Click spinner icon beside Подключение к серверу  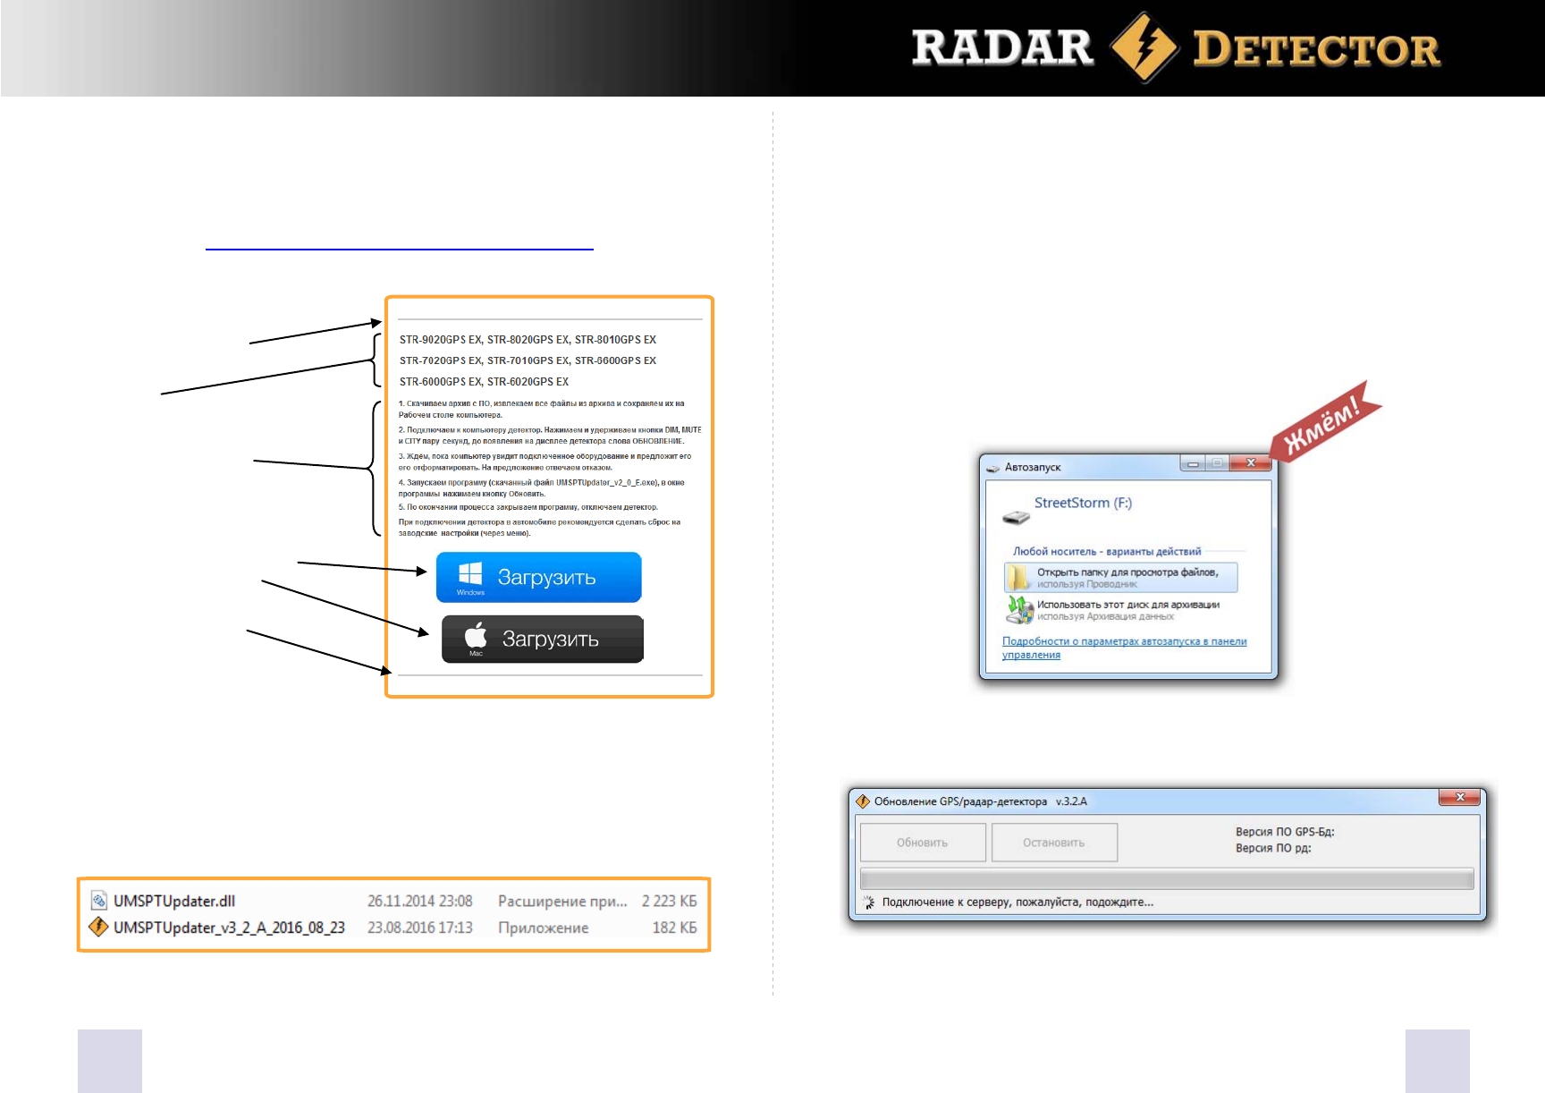pos(868,902)
